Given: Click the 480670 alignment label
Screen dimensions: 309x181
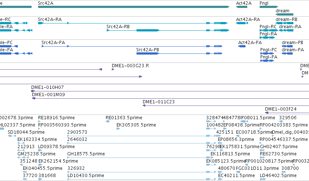Looking at the screenshot, I should (227, 168).
